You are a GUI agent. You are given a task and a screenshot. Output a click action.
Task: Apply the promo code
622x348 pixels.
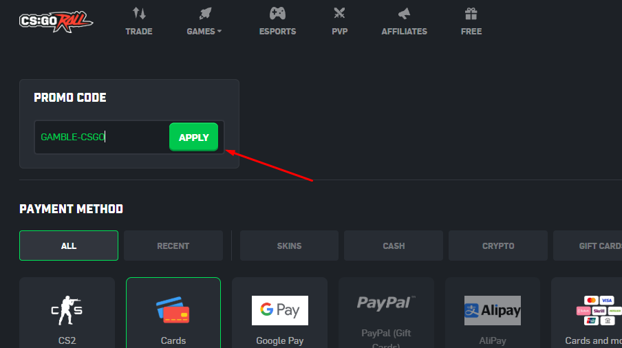click(x=193, y=137)
